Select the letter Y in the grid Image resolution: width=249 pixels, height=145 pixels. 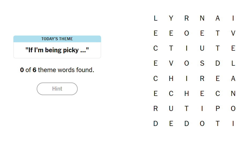(171, 18)
